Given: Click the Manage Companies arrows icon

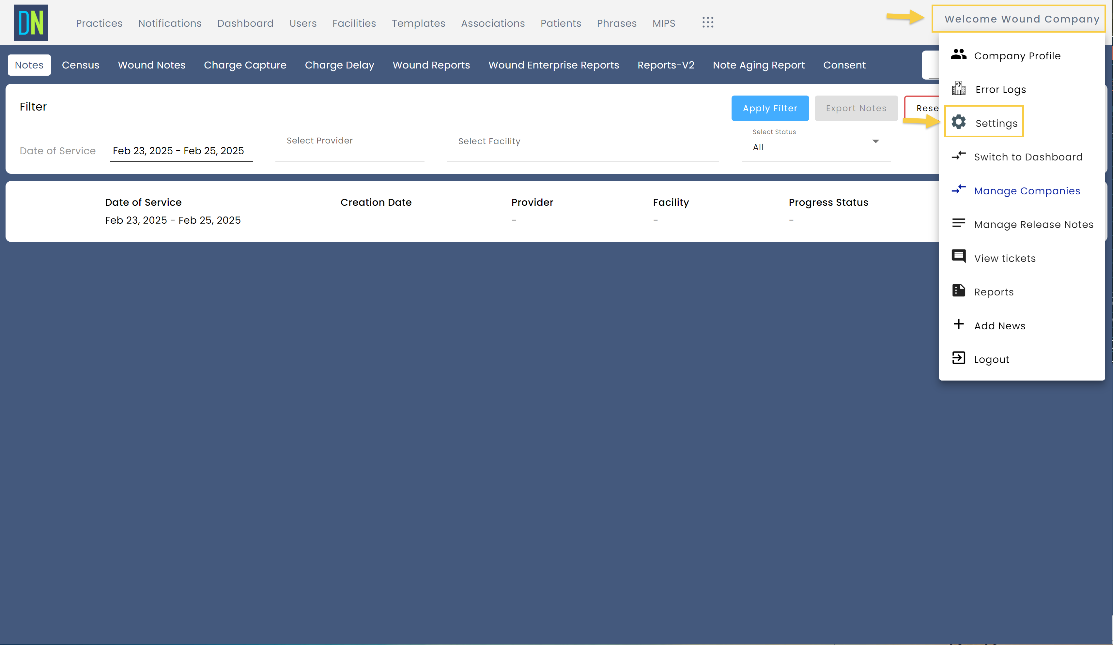Looking at the screenshot, I should pos(958,189).
